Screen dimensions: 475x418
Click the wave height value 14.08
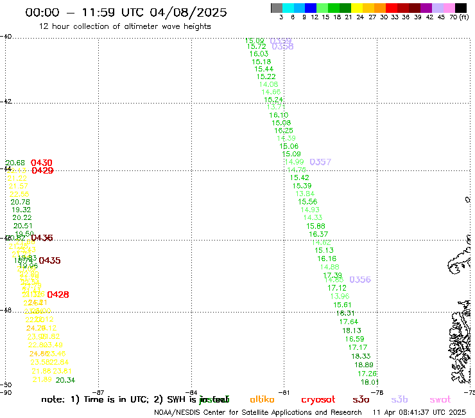tap(268, 84)
